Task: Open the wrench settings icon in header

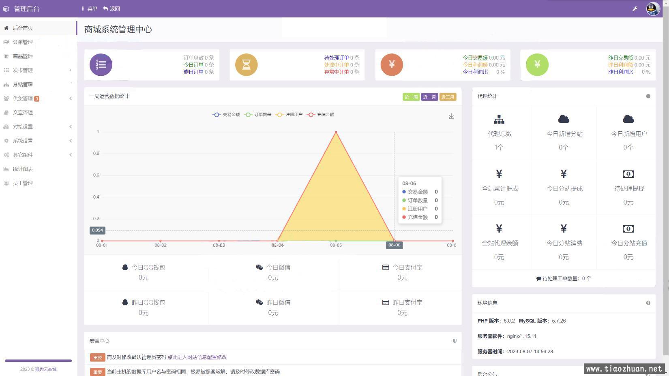Action: coord(635,9)
